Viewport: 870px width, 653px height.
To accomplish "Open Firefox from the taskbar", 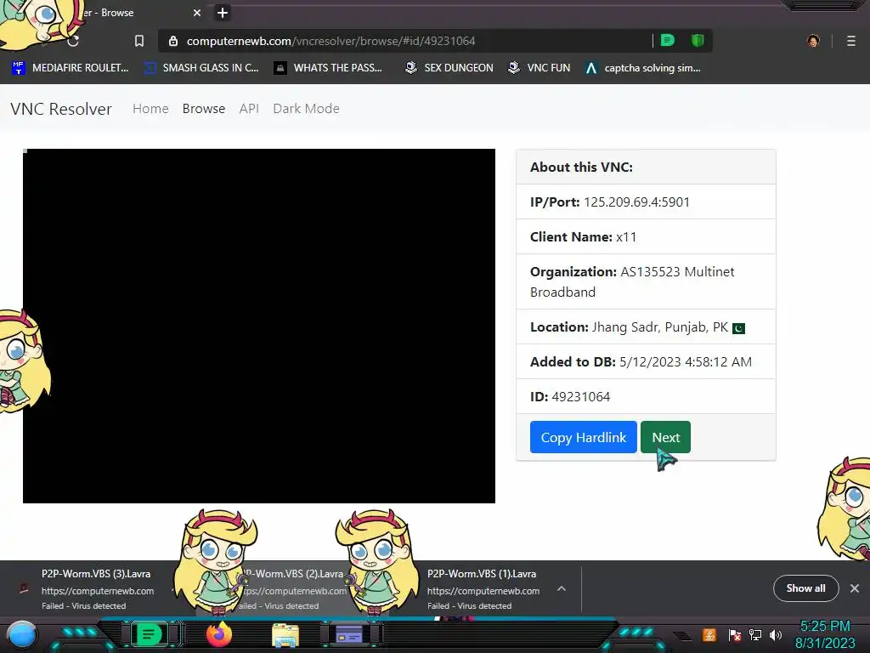I will [219, 634].
